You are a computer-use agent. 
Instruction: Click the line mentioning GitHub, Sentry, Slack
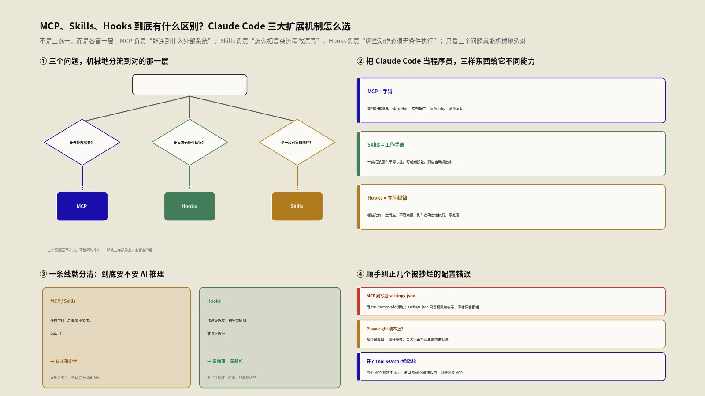[415, 109]
